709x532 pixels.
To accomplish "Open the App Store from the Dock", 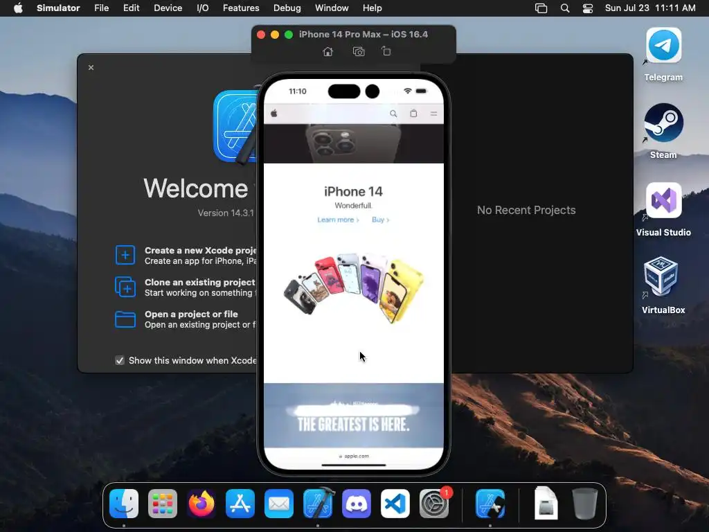I will point(240,504).
